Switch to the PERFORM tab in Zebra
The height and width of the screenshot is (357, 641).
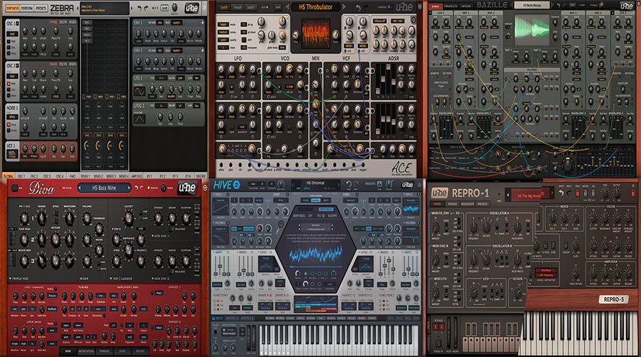(27, 8)
